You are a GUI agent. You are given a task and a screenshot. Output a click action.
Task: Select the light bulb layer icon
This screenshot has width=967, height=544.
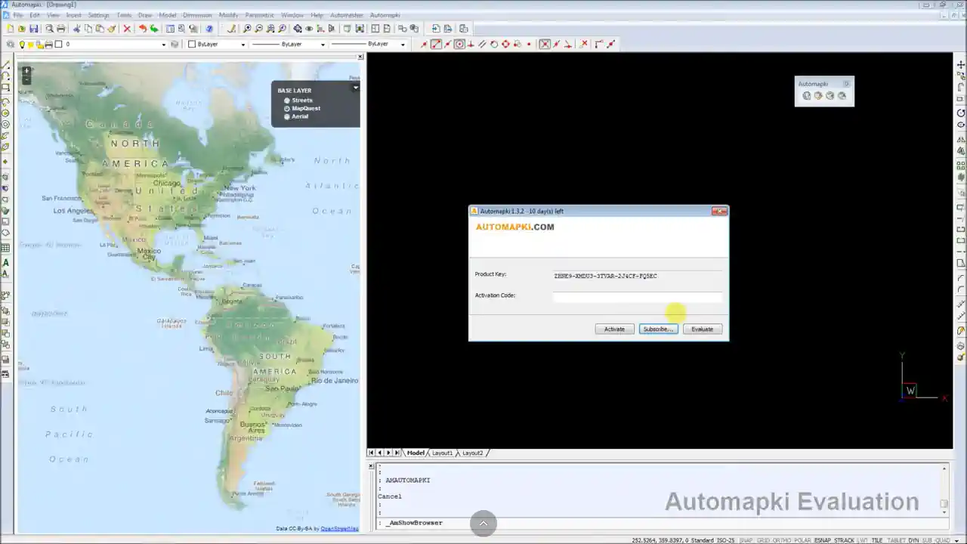[x=22, y=44]
